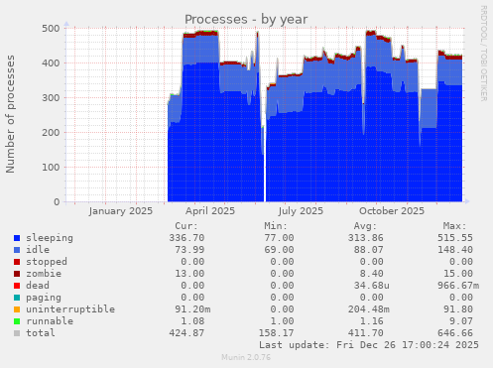The height and width of the screenshot is (368, 493).
Task: Click zombie average value 8.40
Action: point(372,274)
